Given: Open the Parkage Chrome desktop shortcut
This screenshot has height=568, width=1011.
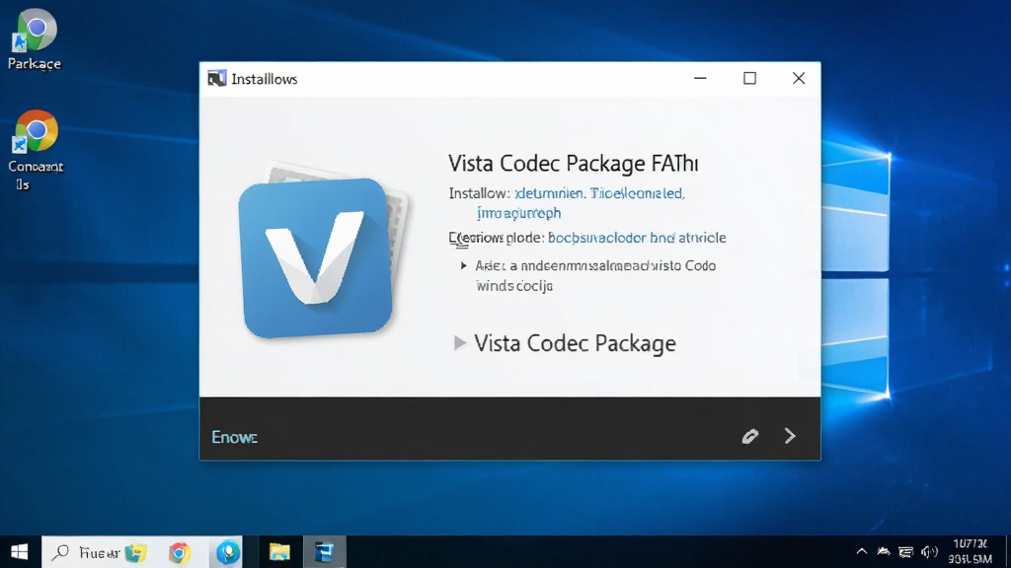Looking at the screenshot, I should (x=35, y=39).
